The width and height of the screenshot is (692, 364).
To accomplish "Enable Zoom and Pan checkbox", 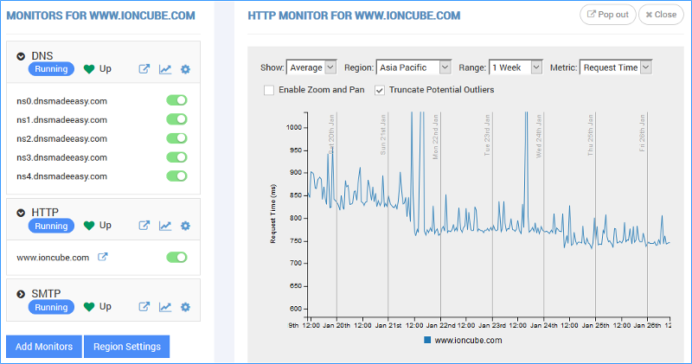I will tap(269, 90).
